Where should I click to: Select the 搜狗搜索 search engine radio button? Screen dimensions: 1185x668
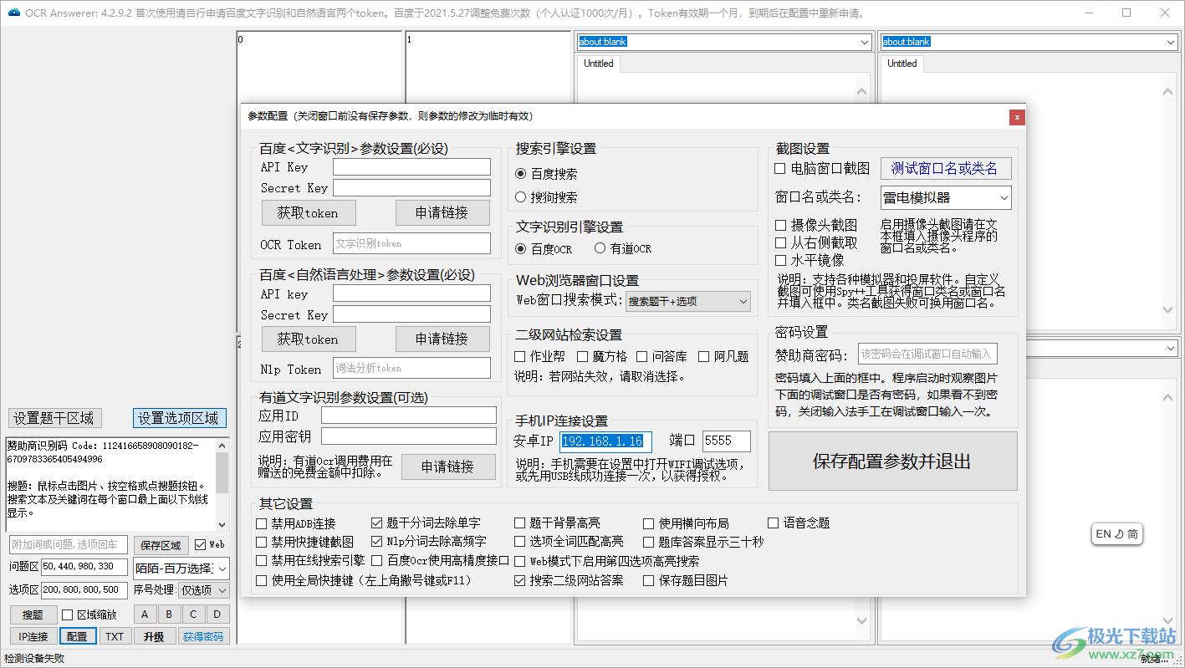click(x=520, y=197)
